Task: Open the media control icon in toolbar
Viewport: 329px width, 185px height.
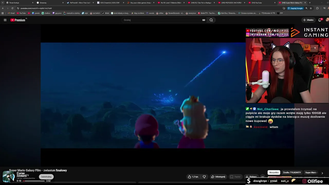Action: [324, 8]
